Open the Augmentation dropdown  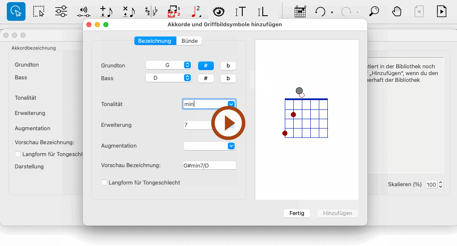(x=231, y=146)
